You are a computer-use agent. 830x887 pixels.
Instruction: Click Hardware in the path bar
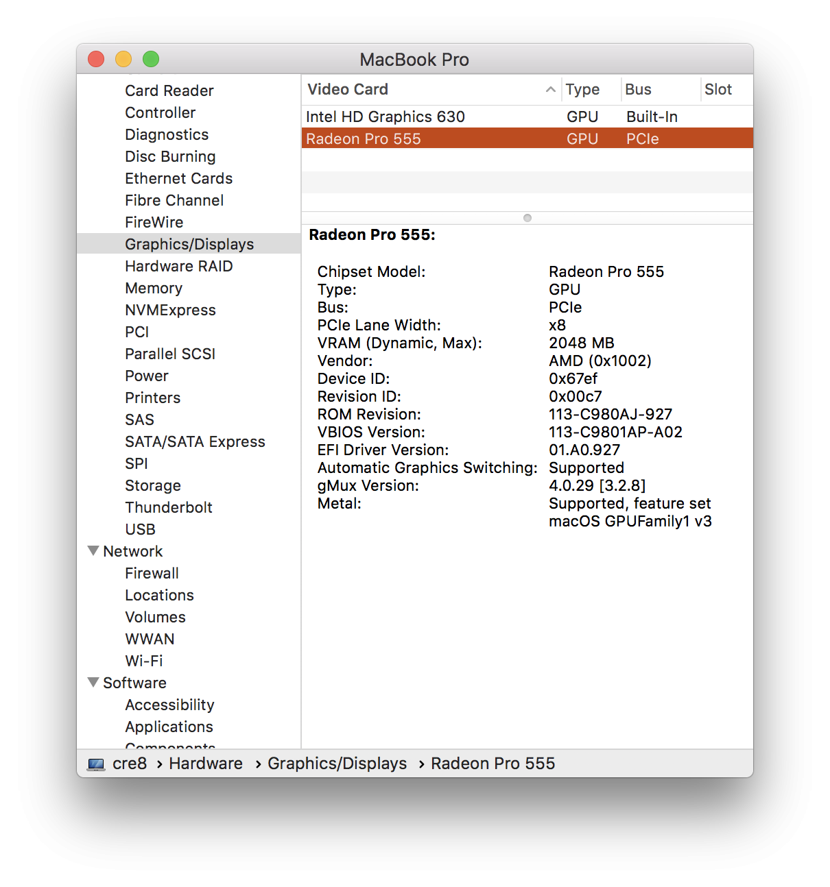click(206, 764)
